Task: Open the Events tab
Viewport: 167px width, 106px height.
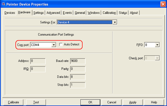Action: point(67,13)
